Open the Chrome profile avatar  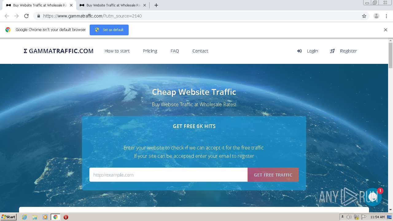[x=376, y=16]
